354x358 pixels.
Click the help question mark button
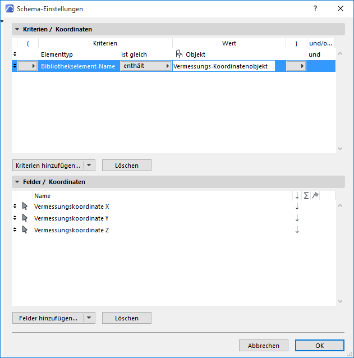[315, 8]
